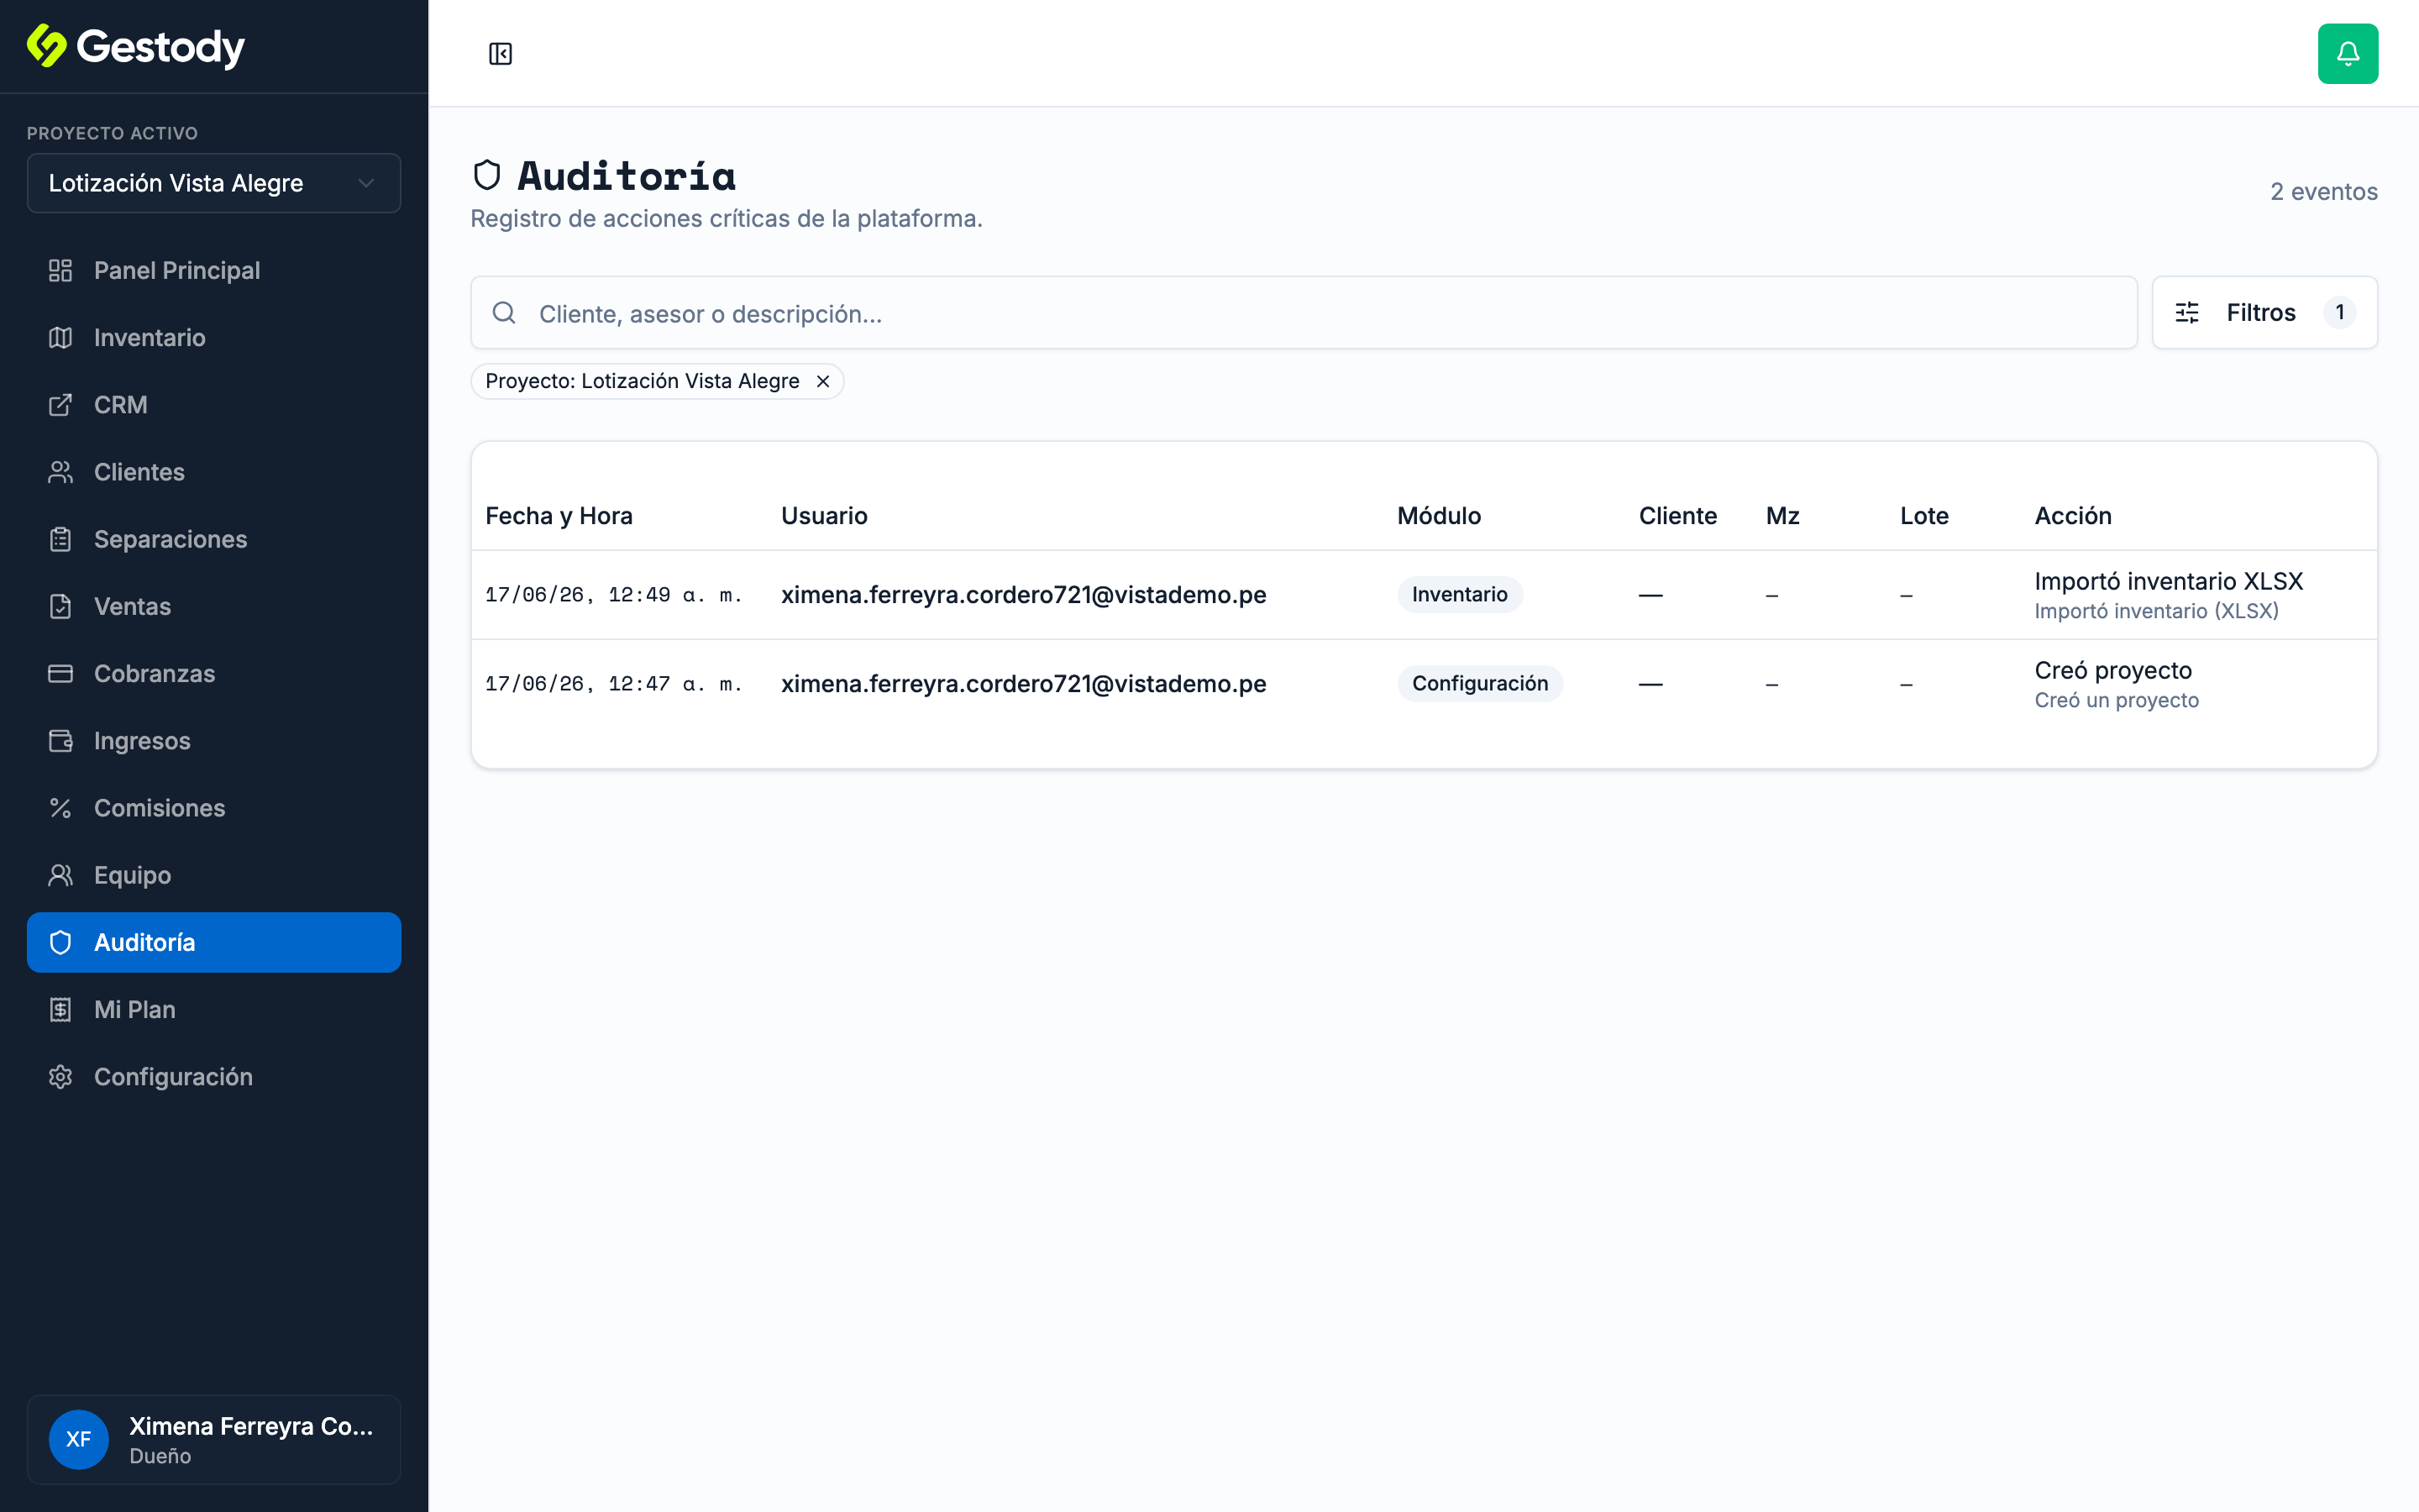The image size is (2419, 1512).
Task: Click the shield icon beside Auditoría heading
Action: pyautogui.click(x=487, y=175)
